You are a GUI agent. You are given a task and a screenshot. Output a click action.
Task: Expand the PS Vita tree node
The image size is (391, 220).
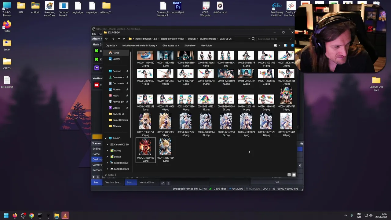[x=107, y=151]
